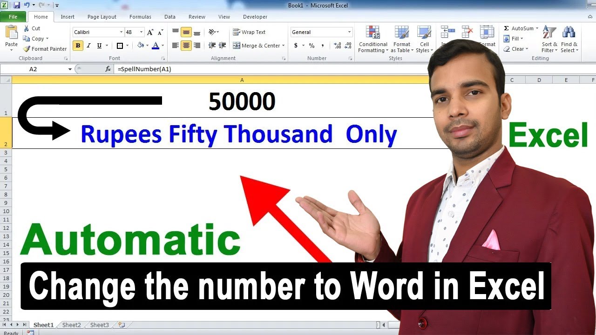Click the Orientation text angle icon
The width and height of the screenshot is (596, 335).
212,32
